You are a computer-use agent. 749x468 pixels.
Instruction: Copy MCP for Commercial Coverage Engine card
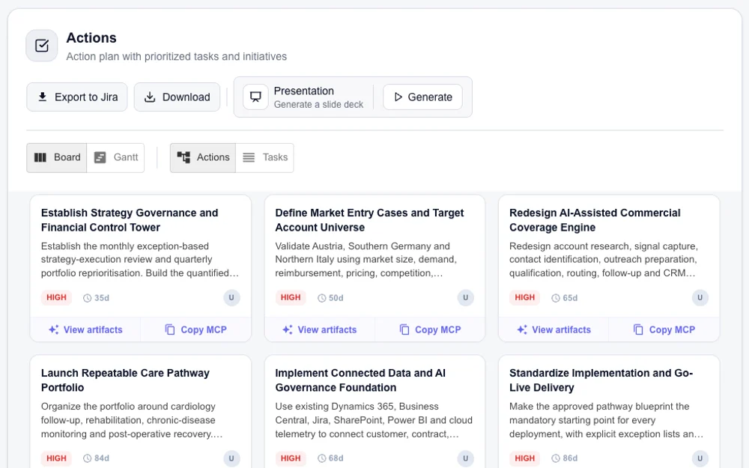664,329
